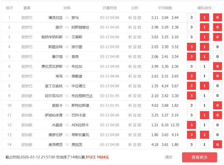
Task: Open 欧 odds link for 水晶宫 match
Action: coord(140,125)
